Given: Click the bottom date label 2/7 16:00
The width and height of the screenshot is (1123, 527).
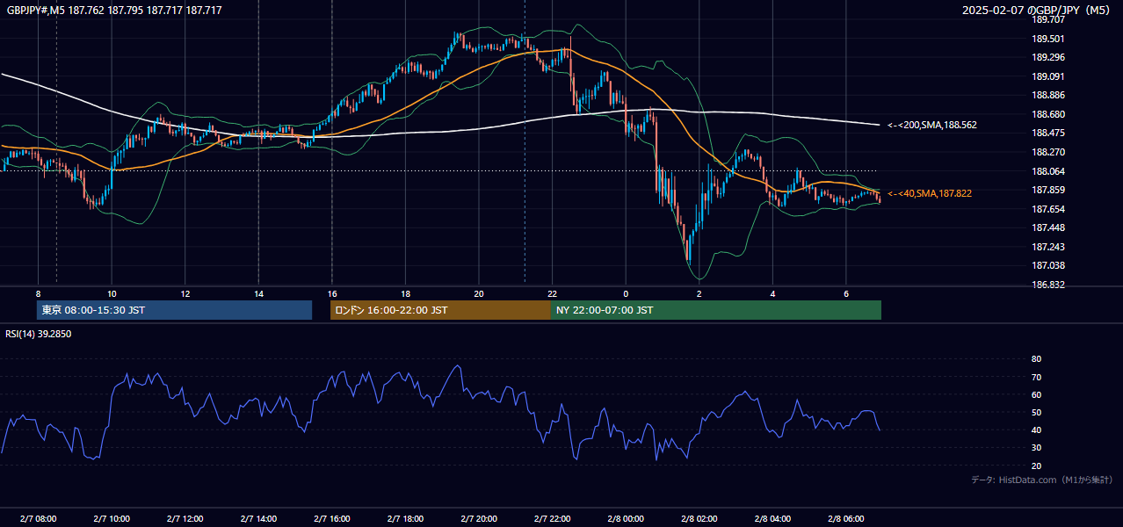Looking at the screenshot, I should (331, 519).
